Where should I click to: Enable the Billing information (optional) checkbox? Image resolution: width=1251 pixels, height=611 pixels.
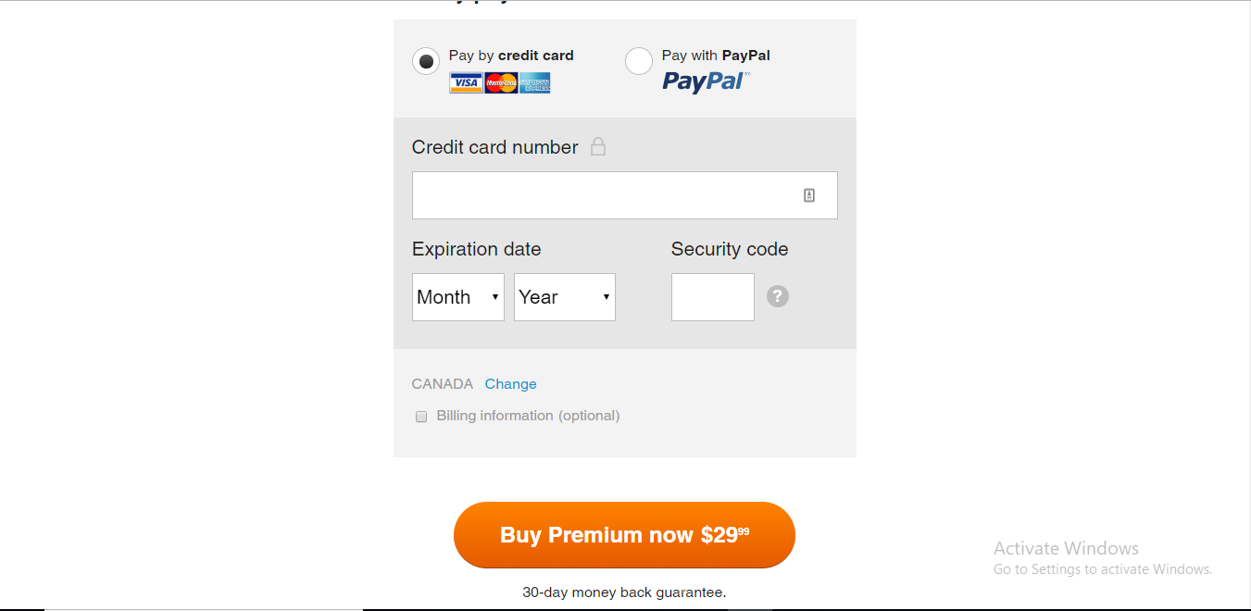pos(421,417)
